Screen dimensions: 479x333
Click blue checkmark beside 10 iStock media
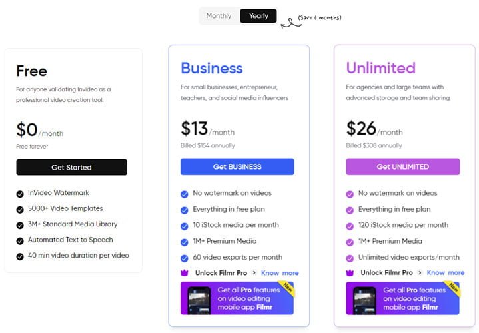click(x=185, y=226)
